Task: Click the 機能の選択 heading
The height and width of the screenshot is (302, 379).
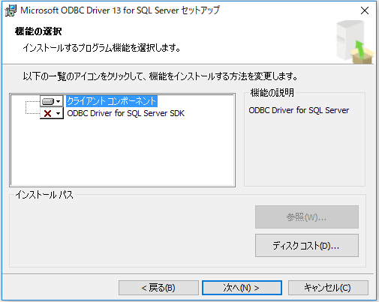Action: [38, 31]
